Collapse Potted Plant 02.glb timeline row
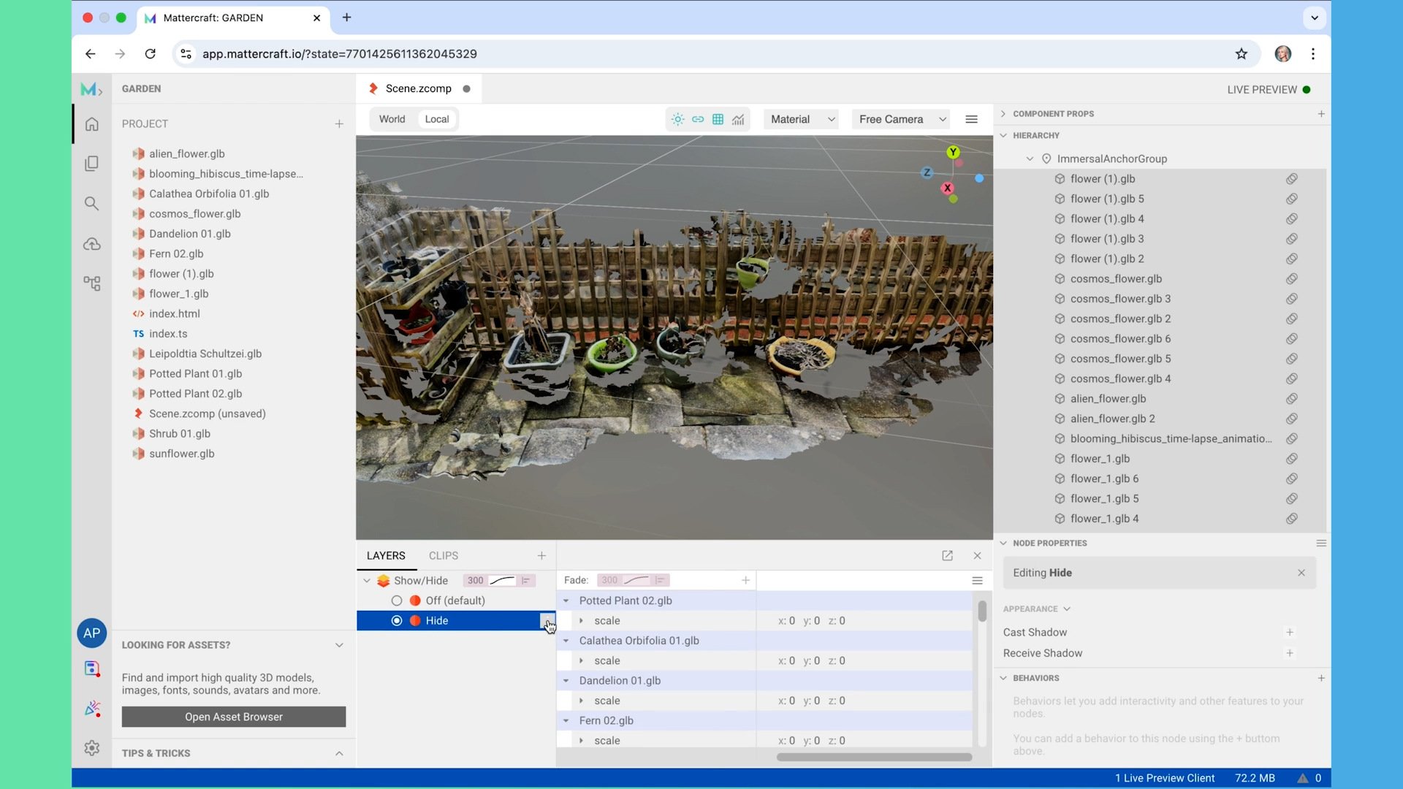 [566, 601]
